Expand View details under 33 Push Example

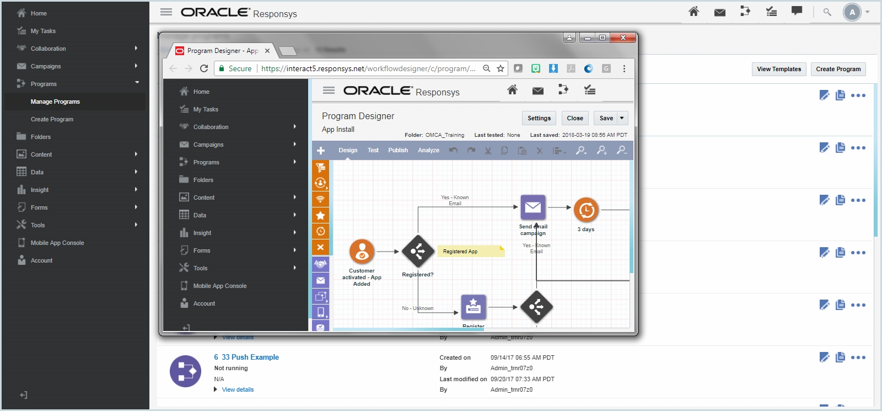pos(238,389)
